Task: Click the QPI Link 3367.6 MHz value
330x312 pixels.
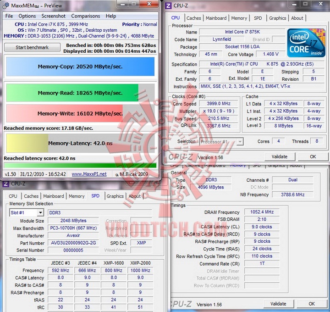Action: click(x=219, y=126)
